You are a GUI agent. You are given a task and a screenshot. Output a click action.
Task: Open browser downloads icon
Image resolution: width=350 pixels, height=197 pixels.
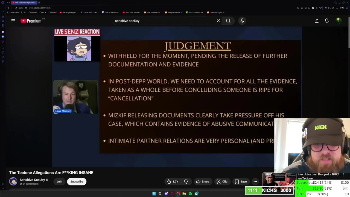pyautogui.click(x=337, y=8)
